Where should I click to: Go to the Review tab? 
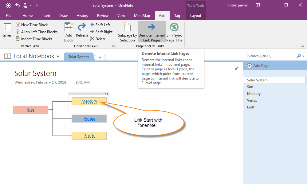coord(103,16)
